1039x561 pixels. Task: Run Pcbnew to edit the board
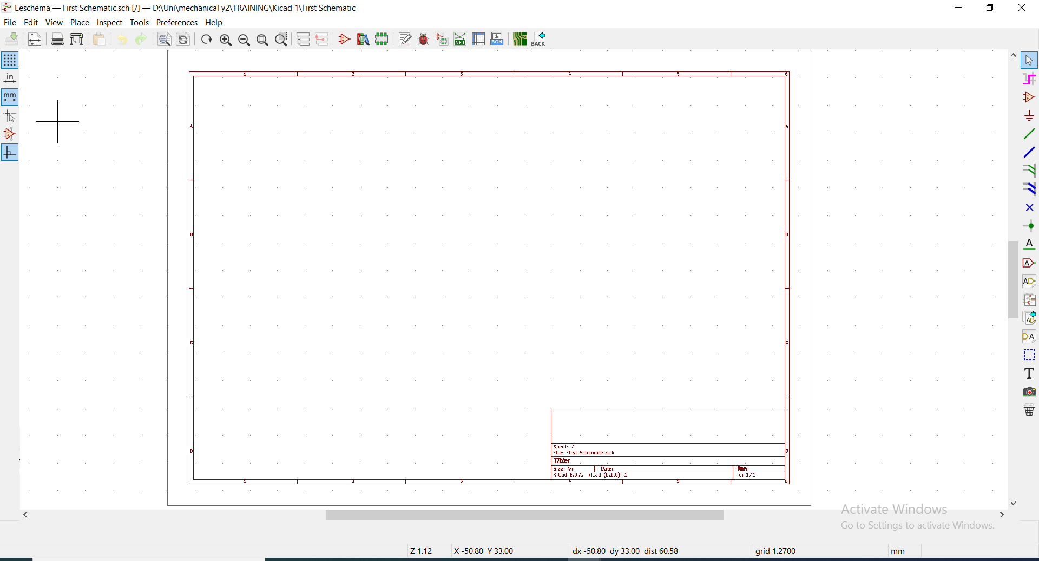[520, 39]
